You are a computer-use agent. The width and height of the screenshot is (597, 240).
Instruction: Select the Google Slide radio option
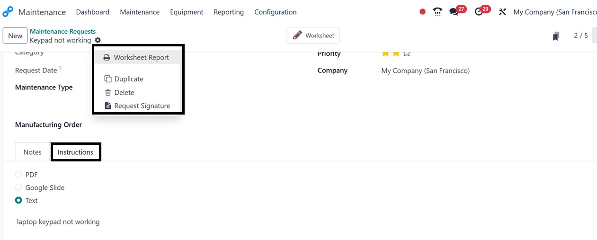18,187
